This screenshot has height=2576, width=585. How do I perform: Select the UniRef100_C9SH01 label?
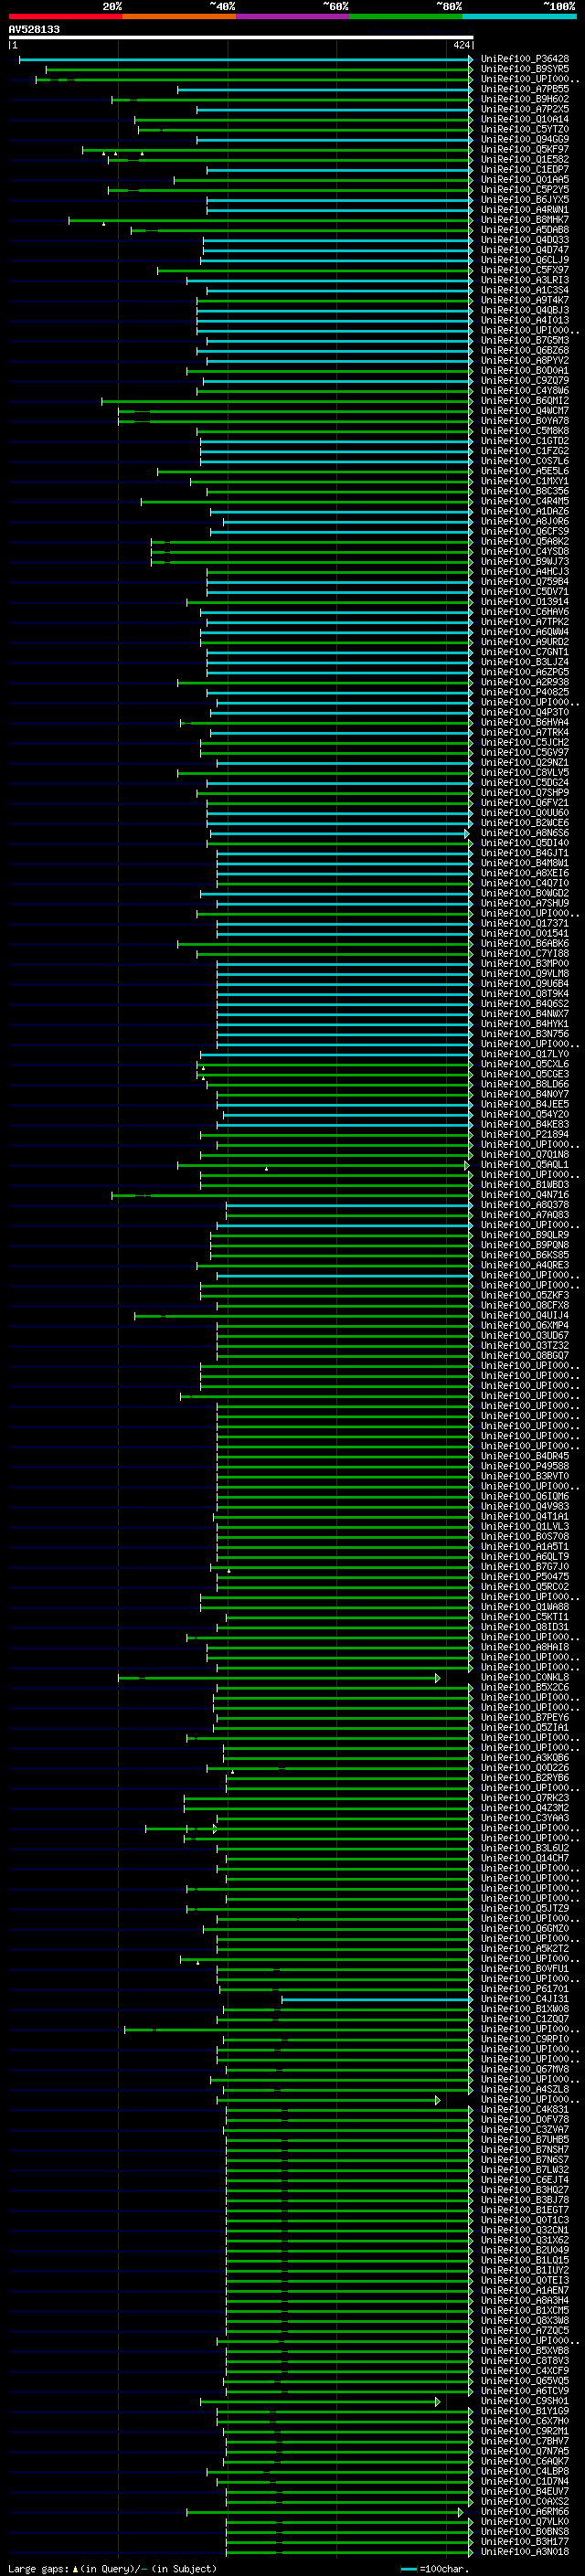(x=525, y=2401)
